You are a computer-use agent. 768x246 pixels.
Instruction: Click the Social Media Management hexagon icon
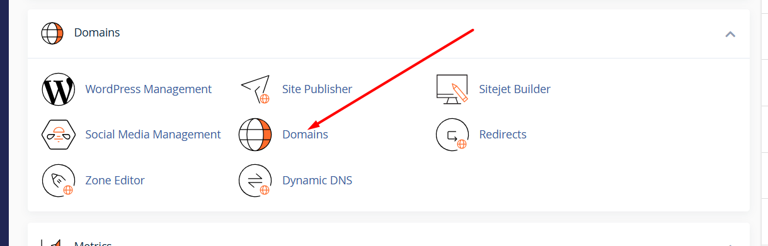click(58, 135)
